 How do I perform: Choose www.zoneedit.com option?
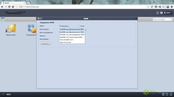pos(72,40)
